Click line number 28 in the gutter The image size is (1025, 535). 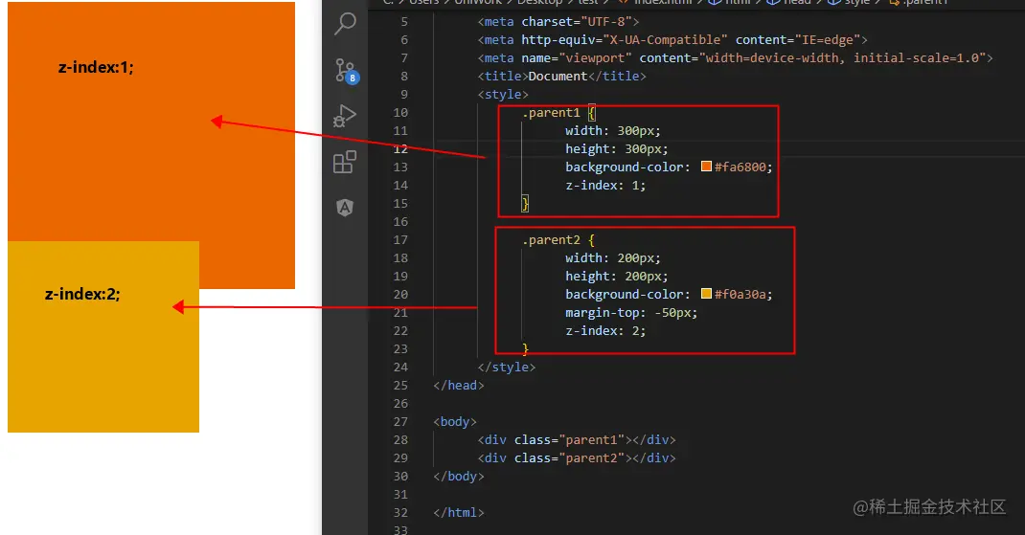point(400,439)
